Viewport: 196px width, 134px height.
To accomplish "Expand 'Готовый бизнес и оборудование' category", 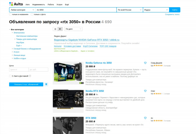I will point(12,49).
